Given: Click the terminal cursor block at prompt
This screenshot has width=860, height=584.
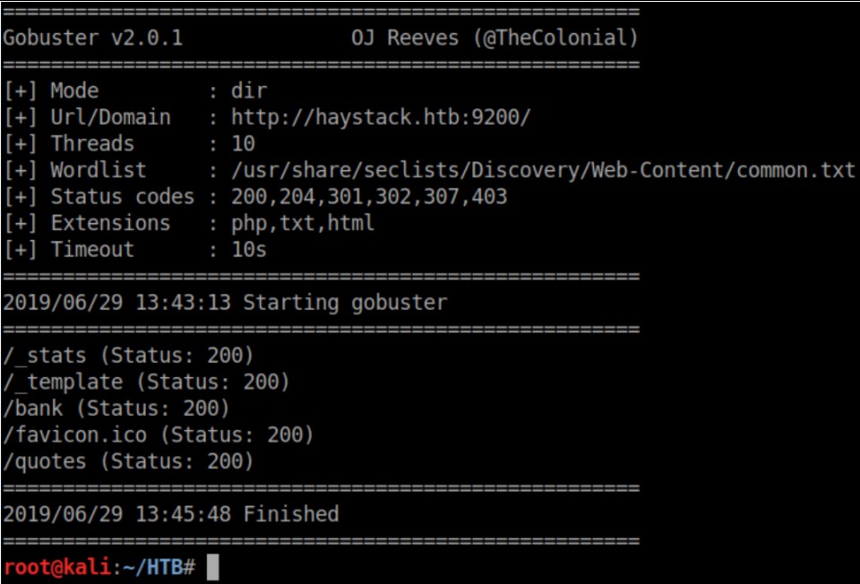Looking at the screenshot, I should coord(213,567).
